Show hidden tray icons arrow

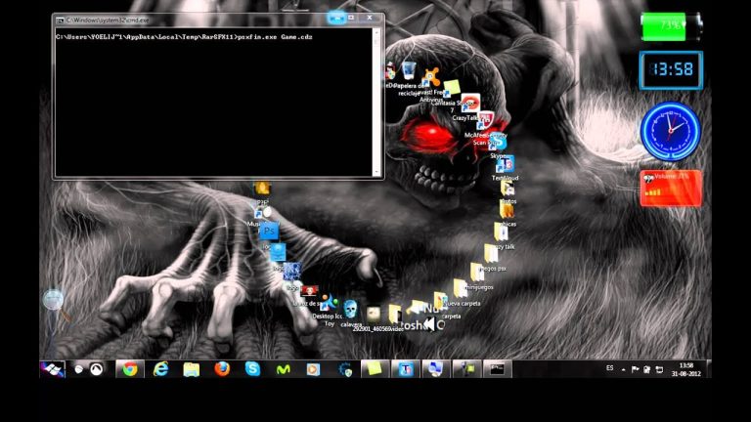click(x=623, y=369)
